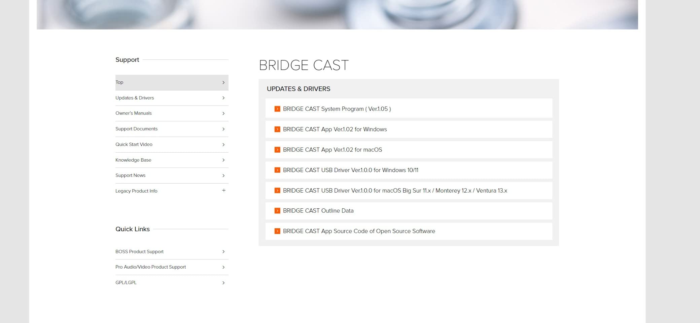
Task: Click orange arrow icon beside USB Driver for macOS
Action: click(277, 191)
